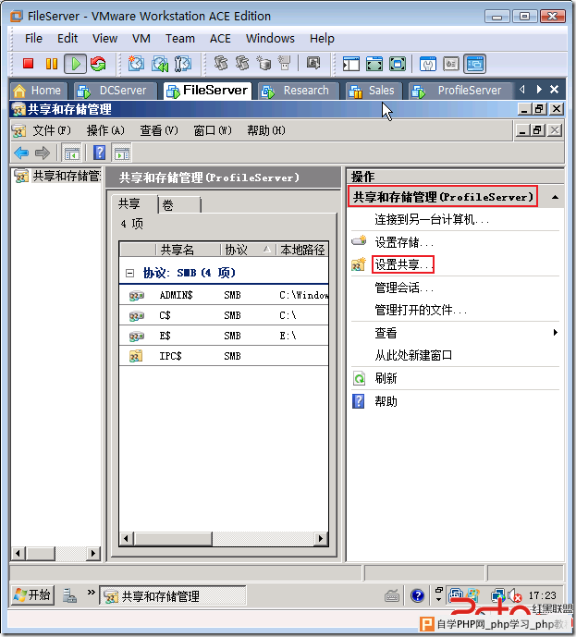Screen dimensions: 576x637
Task: Open the 查看(V) menu
Action: 159,130
